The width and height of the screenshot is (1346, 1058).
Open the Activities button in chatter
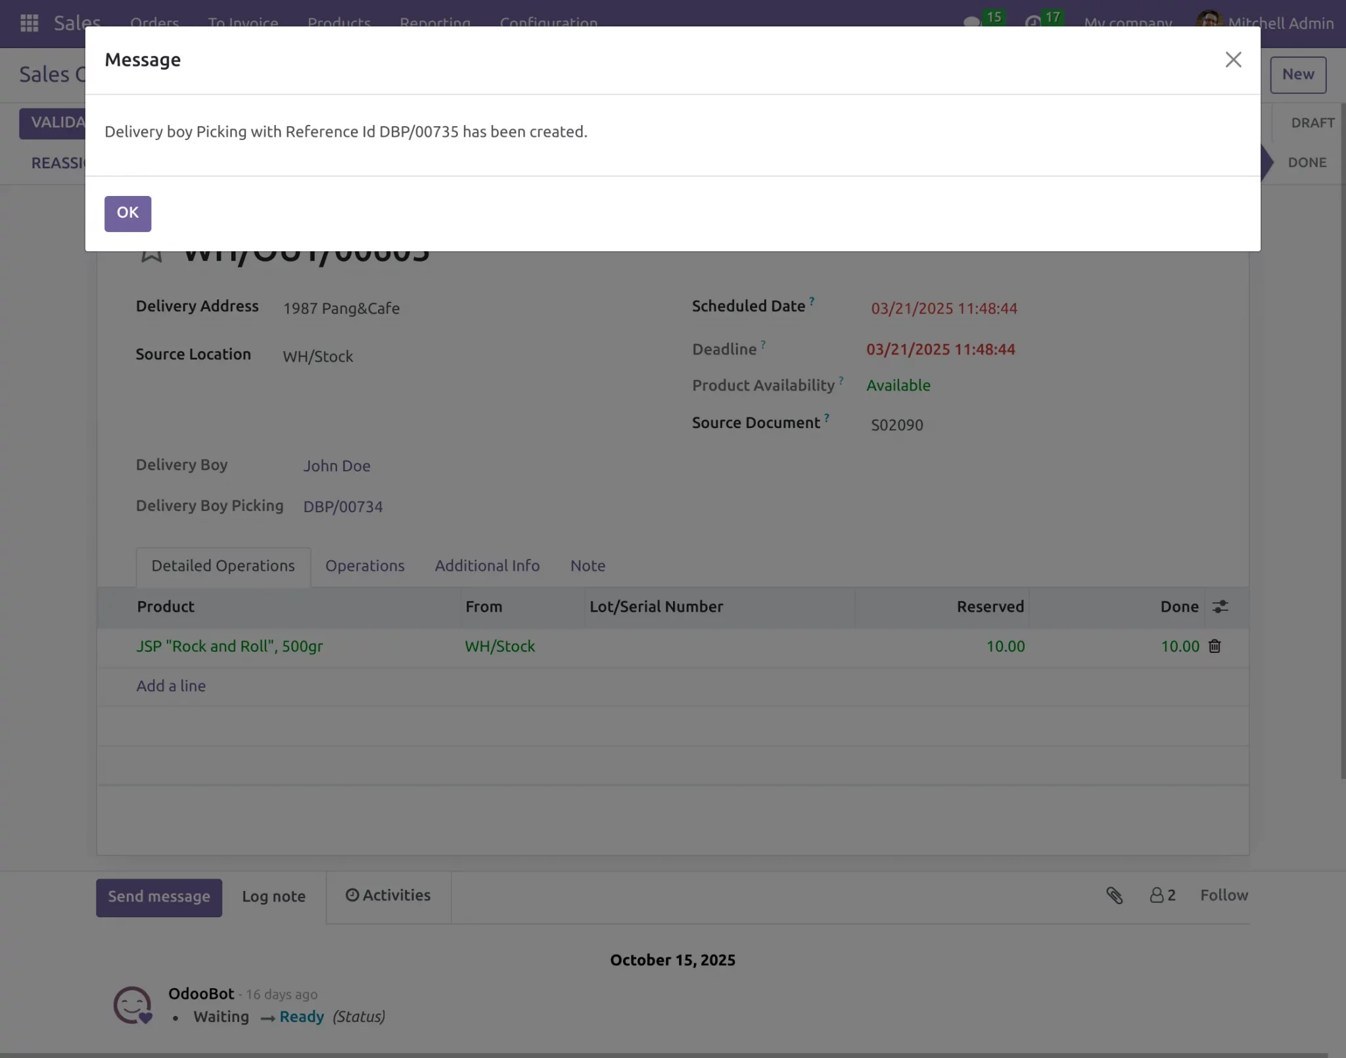pos(388,896)
